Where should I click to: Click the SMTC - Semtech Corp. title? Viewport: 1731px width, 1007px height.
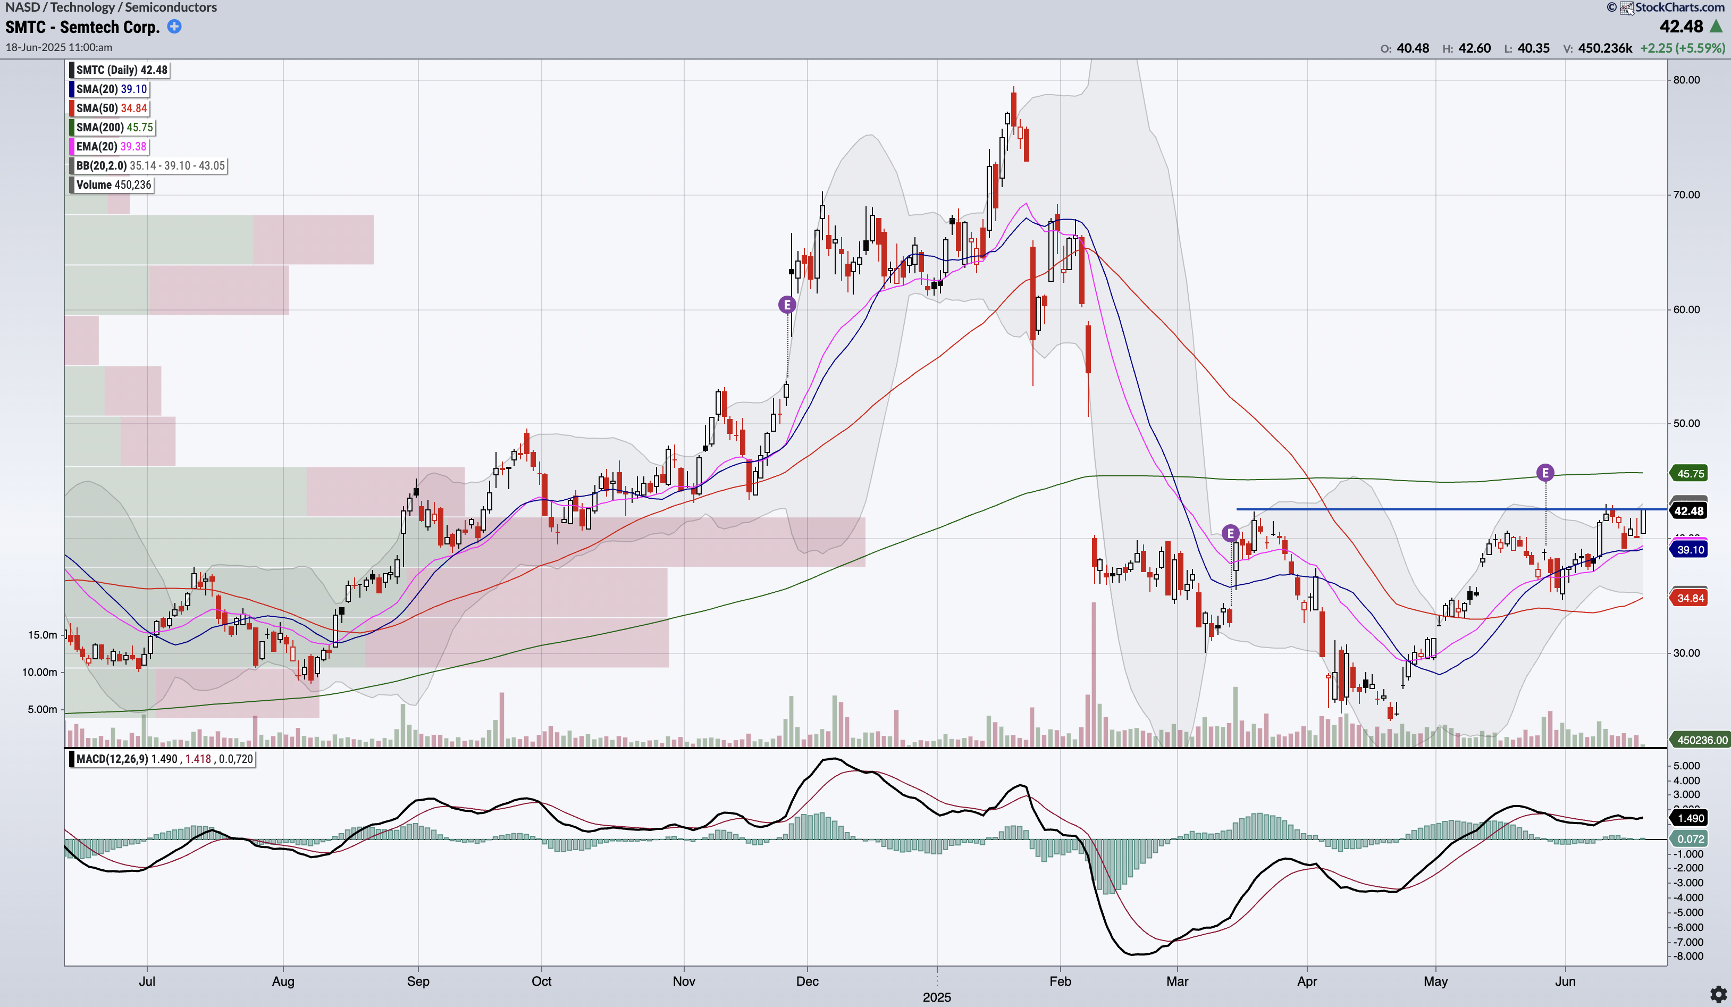pos(82,28)
